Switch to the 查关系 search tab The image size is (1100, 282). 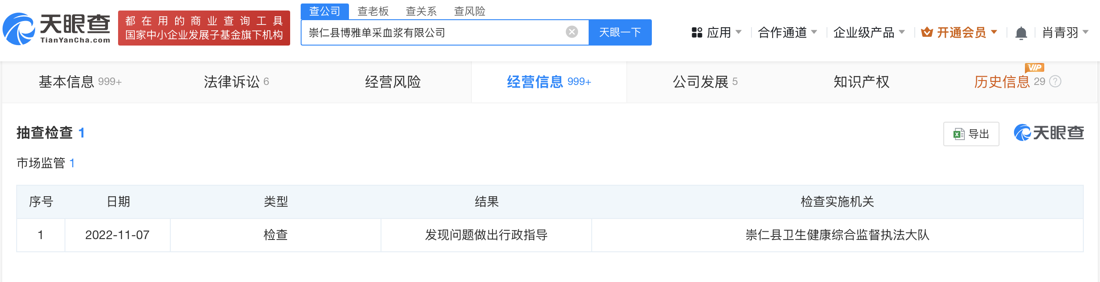point(421,11)
